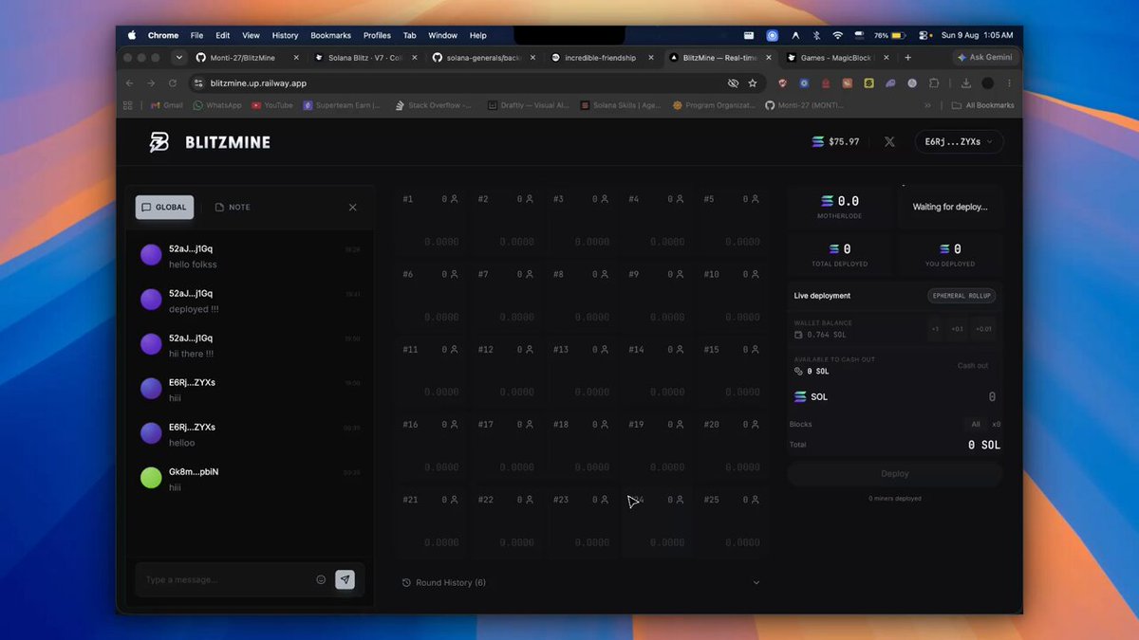This screenshot has width=1139, height=640.
Task: Close the chat panel with X
Action: pyautogui.click(x=353, y=208)
